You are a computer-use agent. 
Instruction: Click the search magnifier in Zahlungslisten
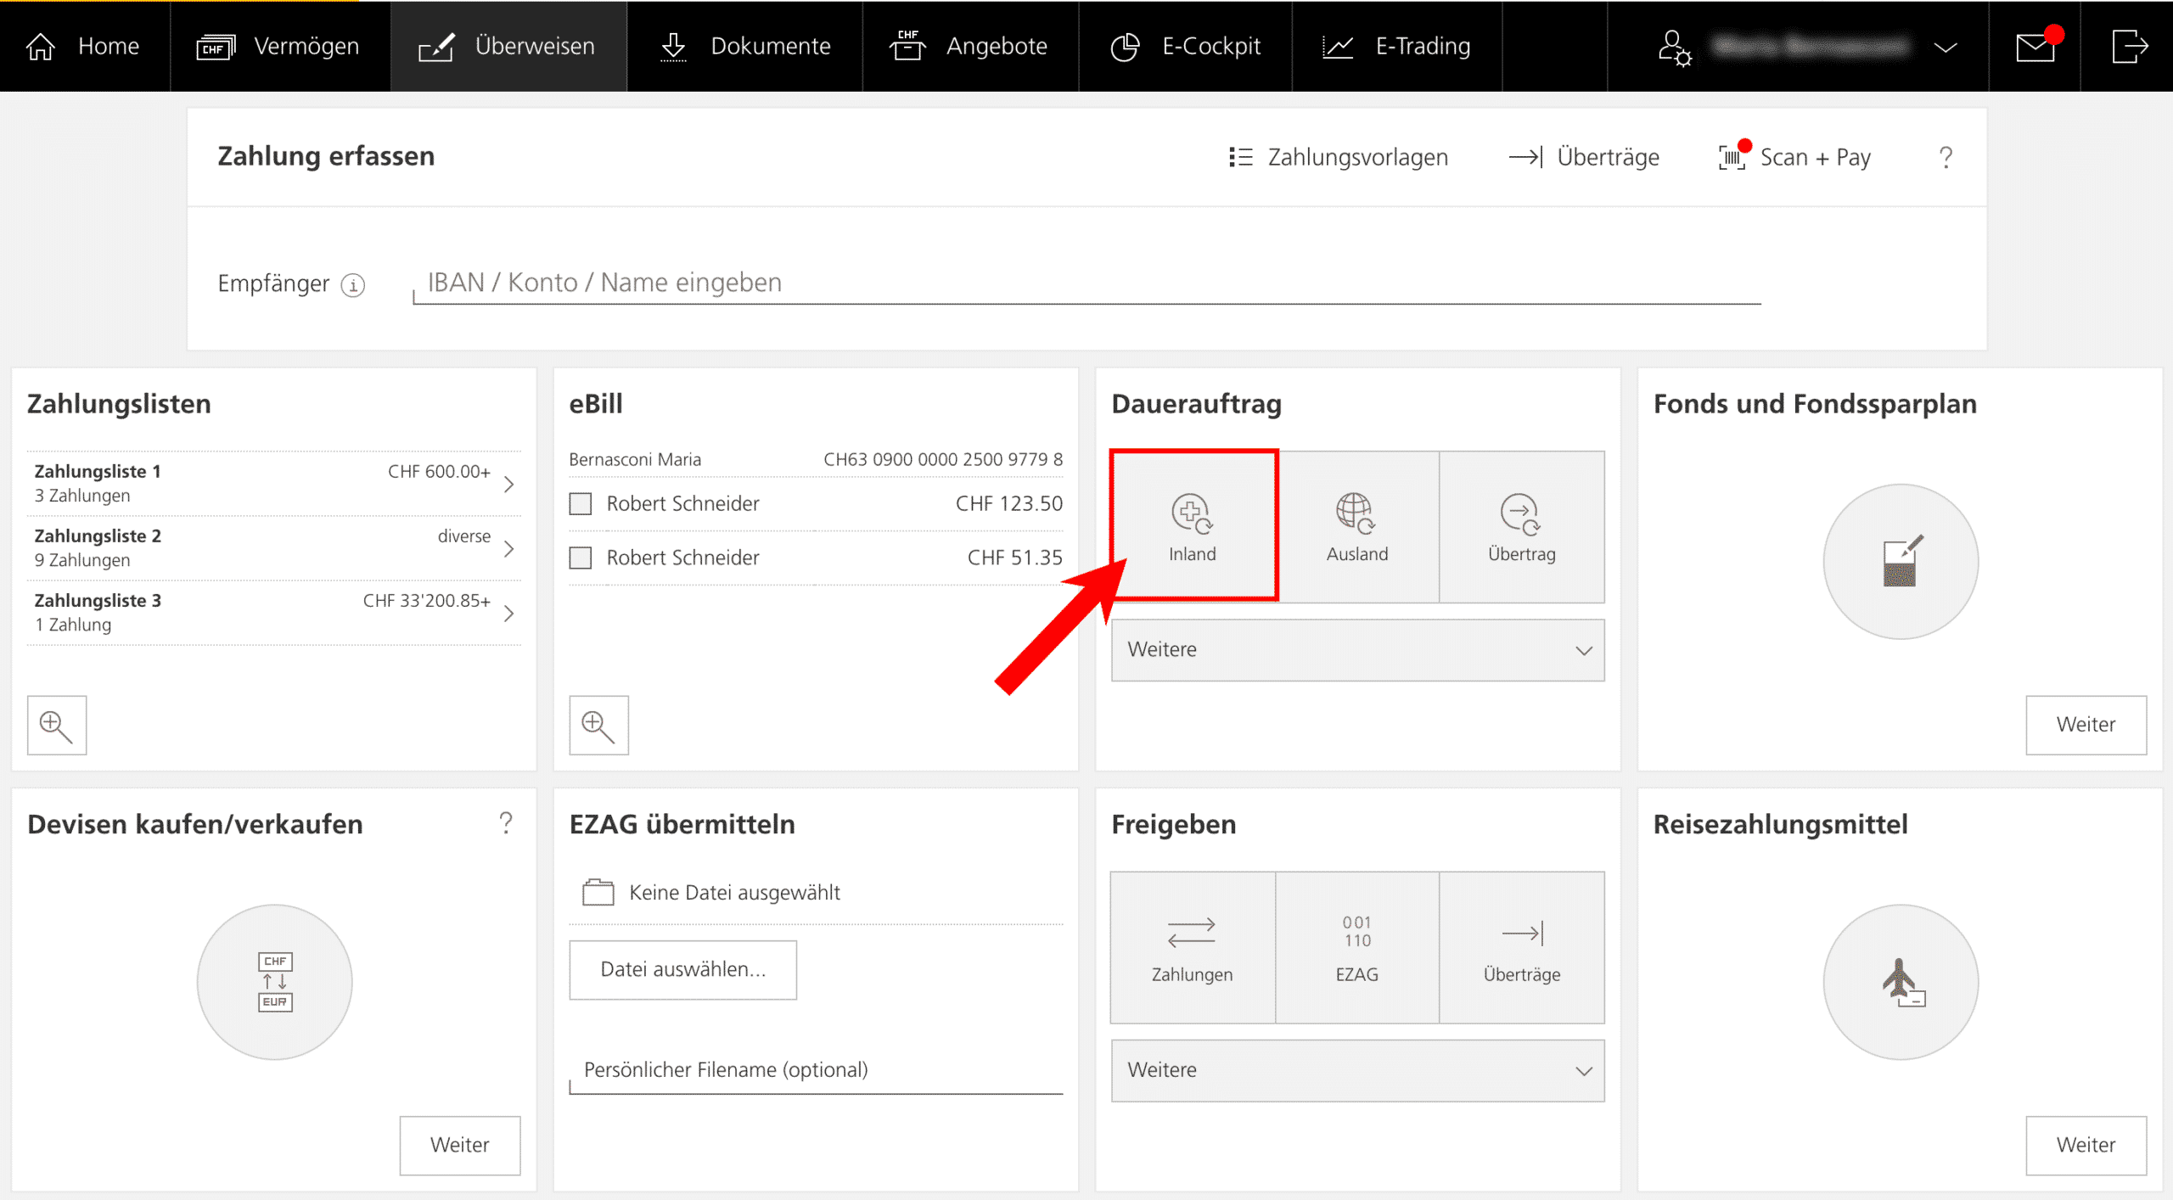[57, 726]
